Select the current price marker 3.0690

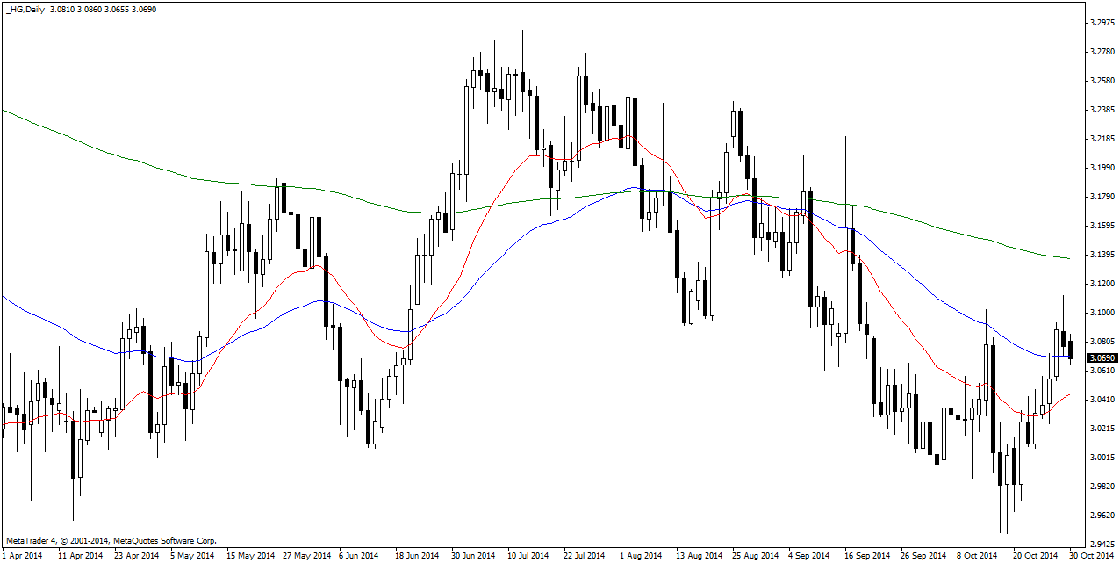click(1101, 358)
